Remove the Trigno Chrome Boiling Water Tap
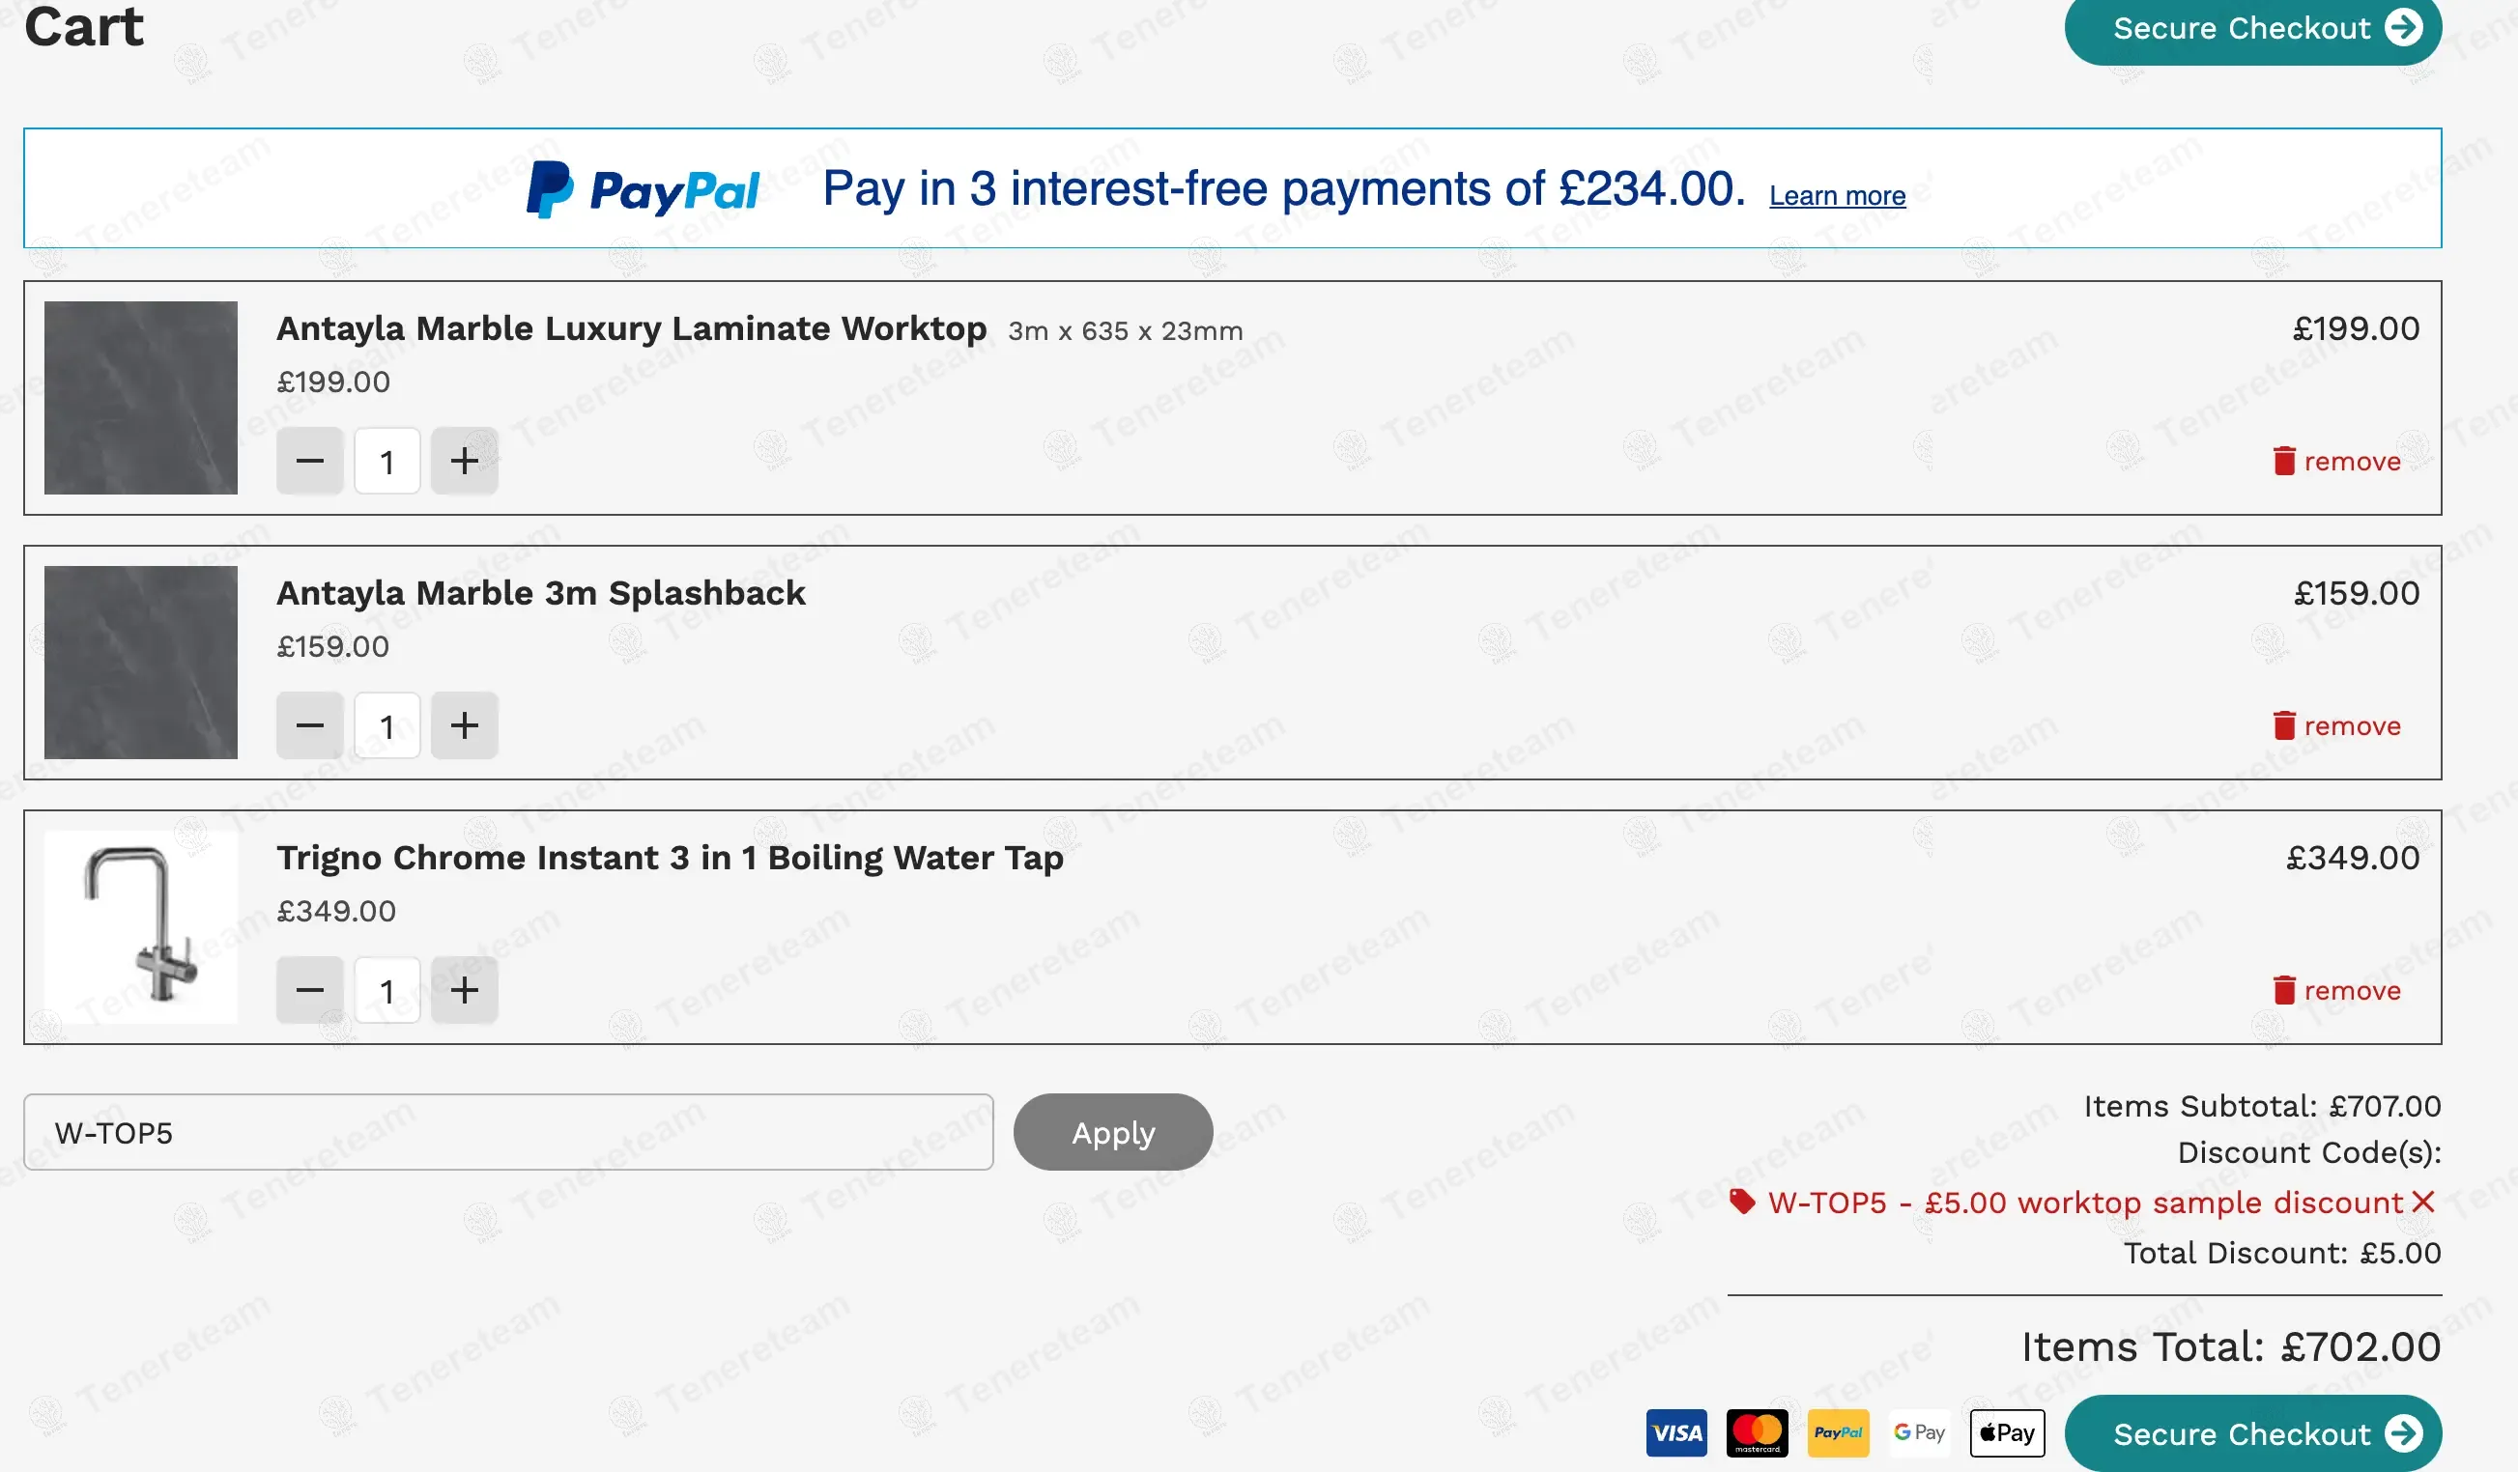The height and width of the screenshot is (1472, 2518). [2336, 991]
